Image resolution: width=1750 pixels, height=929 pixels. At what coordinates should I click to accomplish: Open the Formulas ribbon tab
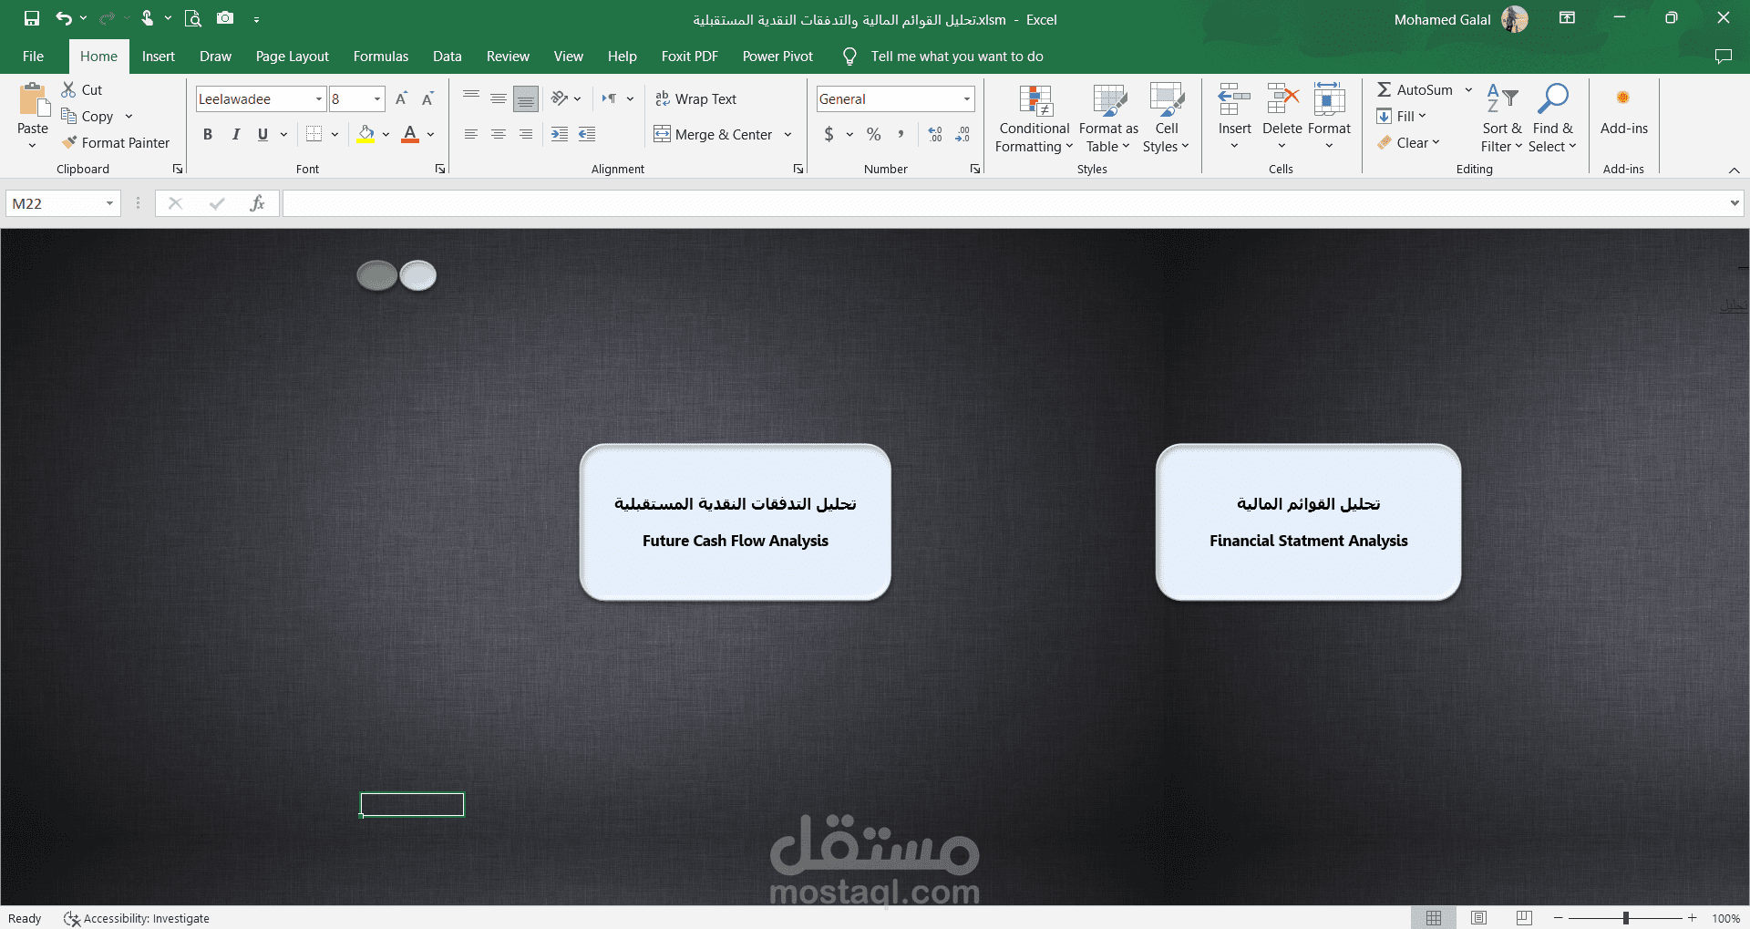click(380, 57)
